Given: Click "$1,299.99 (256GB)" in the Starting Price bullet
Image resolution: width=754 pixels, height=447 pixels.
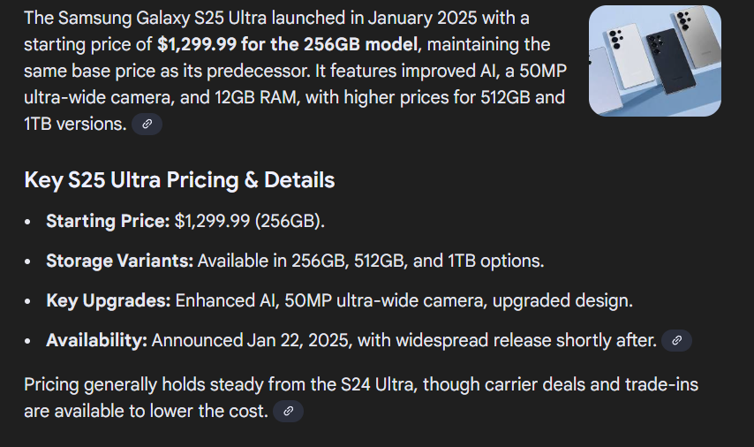Looking at the screenshot, I should click(x=250, y=221).
